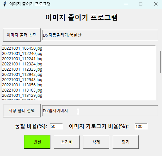The width and height of the screenshot is (162, 156).
Task: Select file 20221001_105450.jpg in the list
Action: pos(79,48)
